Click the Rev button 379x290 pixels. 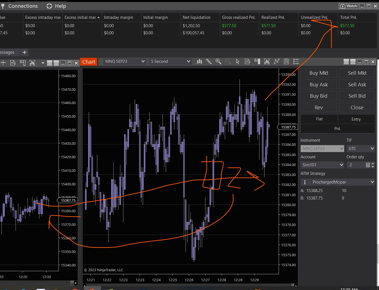tap(319, 107)
